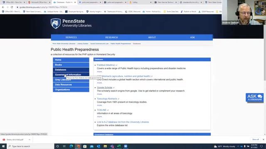Open the ASK menu in site navigation
266x149 pixels.
192,37
